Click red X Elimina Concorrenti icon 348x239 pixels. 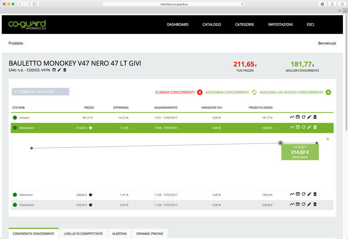(x=200, y=92)
